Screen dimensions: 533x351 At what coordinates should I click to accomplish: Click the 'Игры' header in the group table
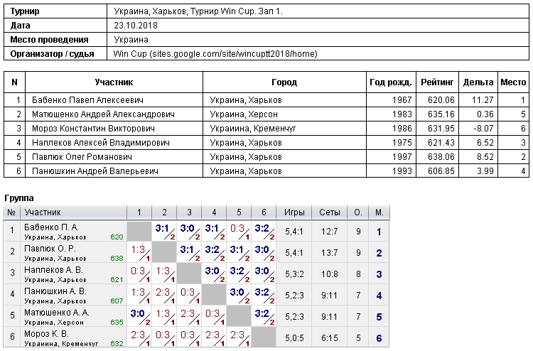tap(294, 212)
